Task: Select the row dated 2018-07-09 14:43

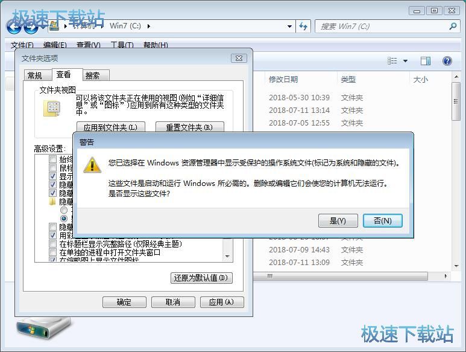Action: 351,249
